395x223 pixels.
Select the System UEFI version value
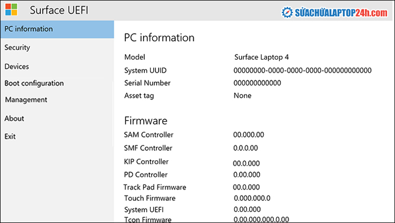[x=247, y=209]
